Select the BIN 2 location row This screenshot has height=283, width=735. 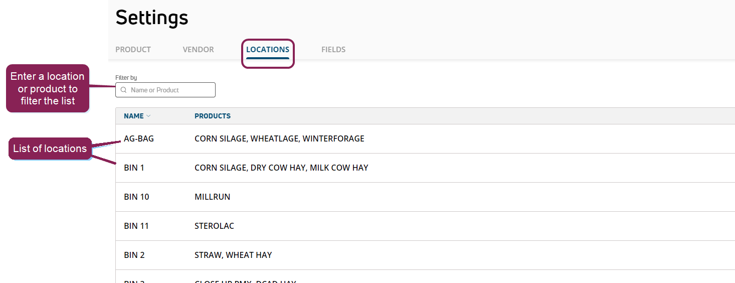pyautogui.click(x=134, y=255)
